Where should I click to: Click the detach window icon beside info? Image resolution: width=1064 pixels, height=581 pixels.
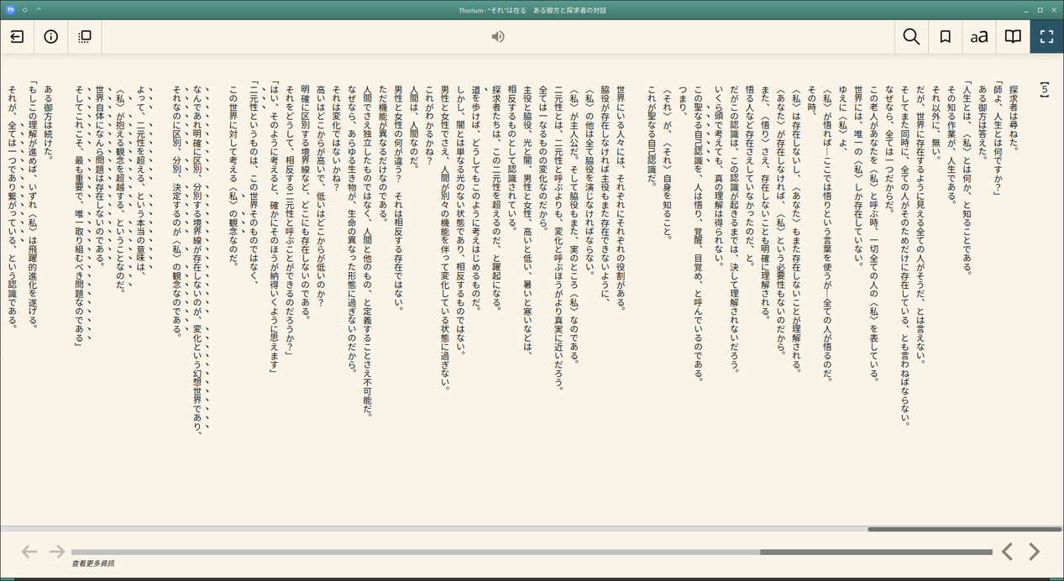85,37
